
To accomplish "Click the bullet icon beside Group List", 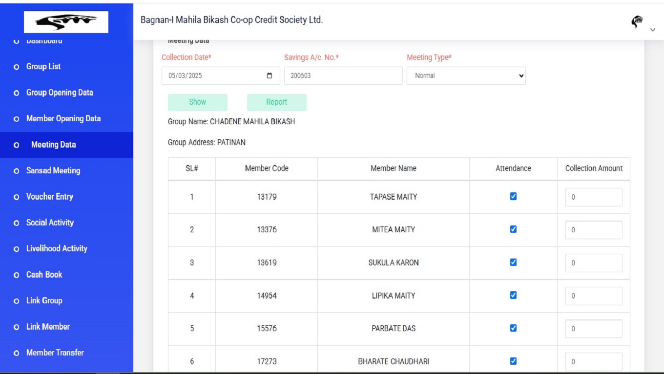I will point(17,67).
